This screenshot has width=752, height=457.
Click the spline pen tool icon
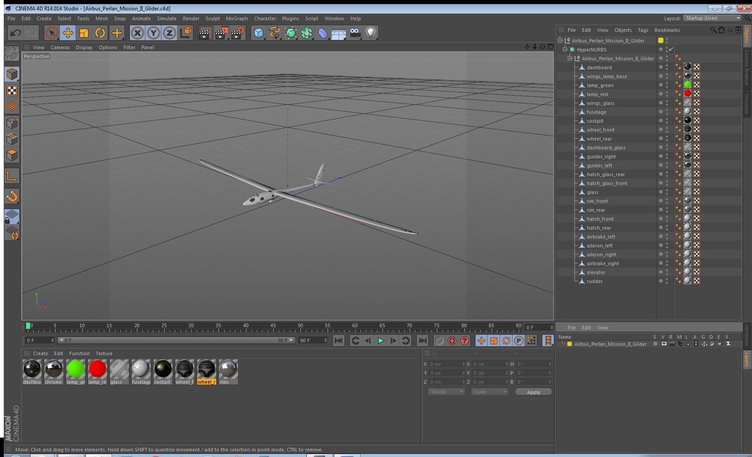[275, 33]
